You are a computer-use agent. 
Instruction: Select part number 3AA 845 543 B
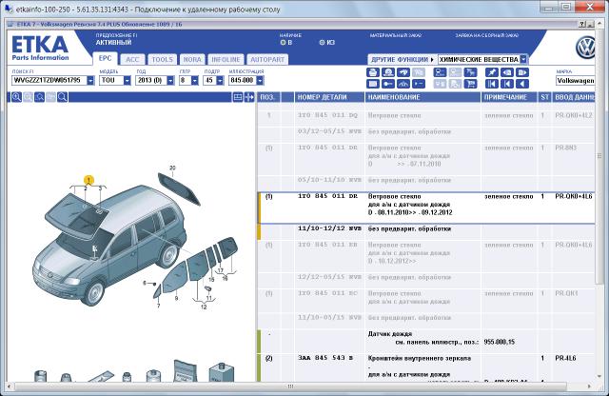325,358
